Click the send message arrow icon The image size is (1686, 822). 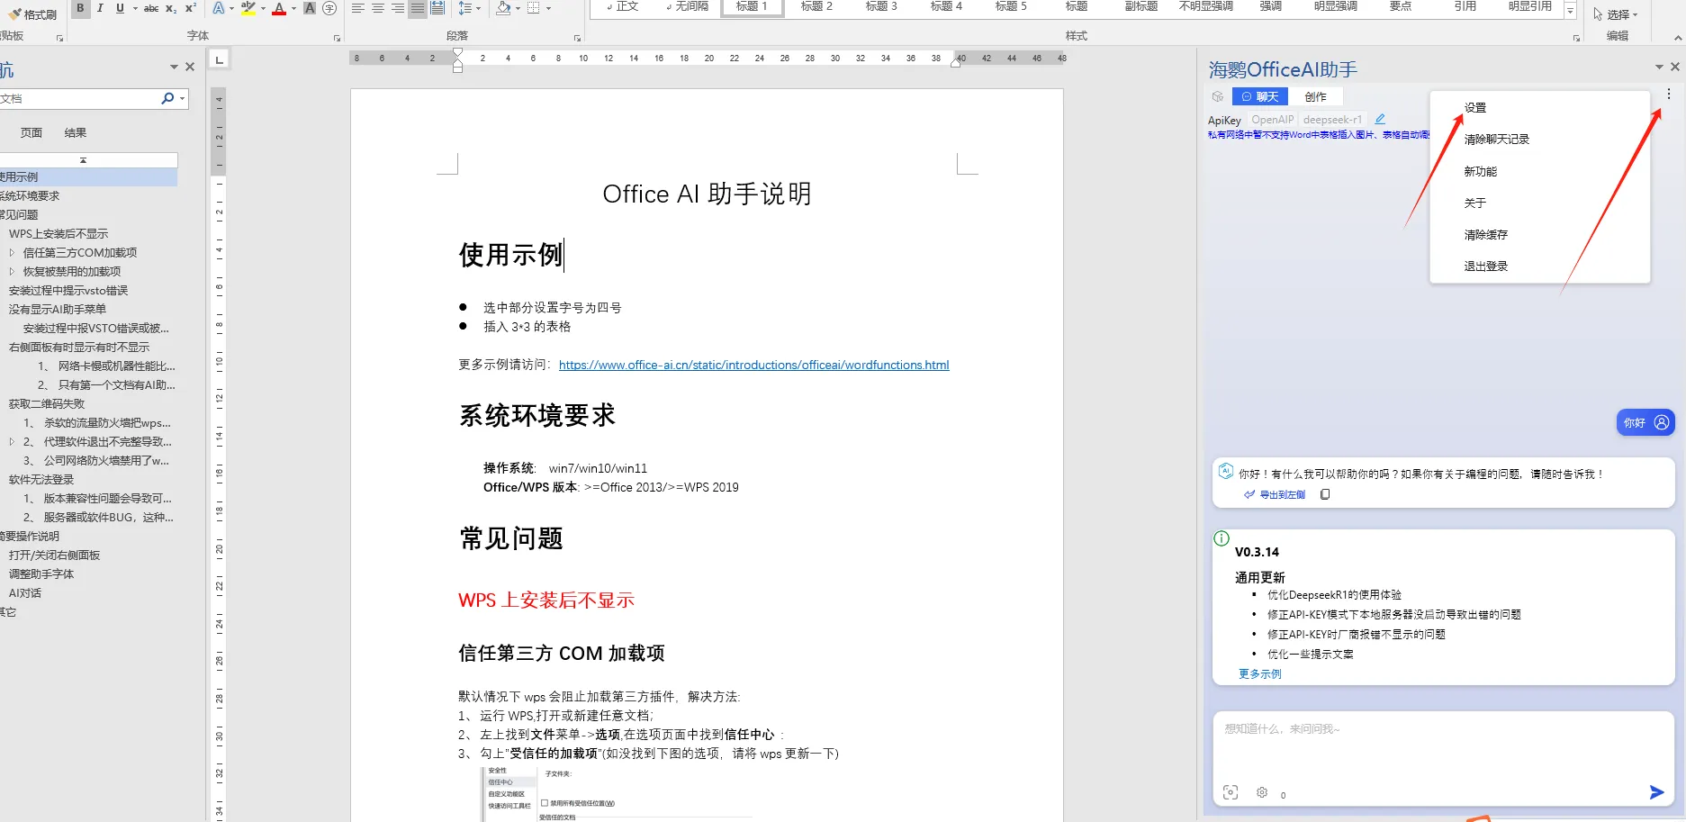coord(1655,792)
